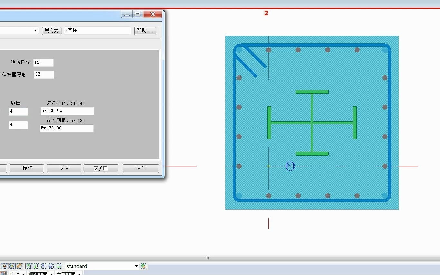Image resolution: width=440 pixels, height=275 pixels.
Task: Click the third selection filter icon with grid
Action: point(43,266)
